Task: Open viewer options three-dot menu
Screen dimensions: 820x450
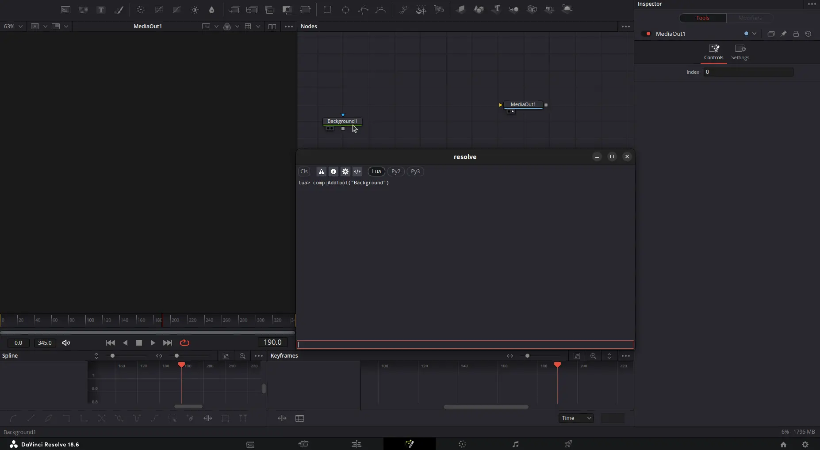Action: (x=289, y=27)
